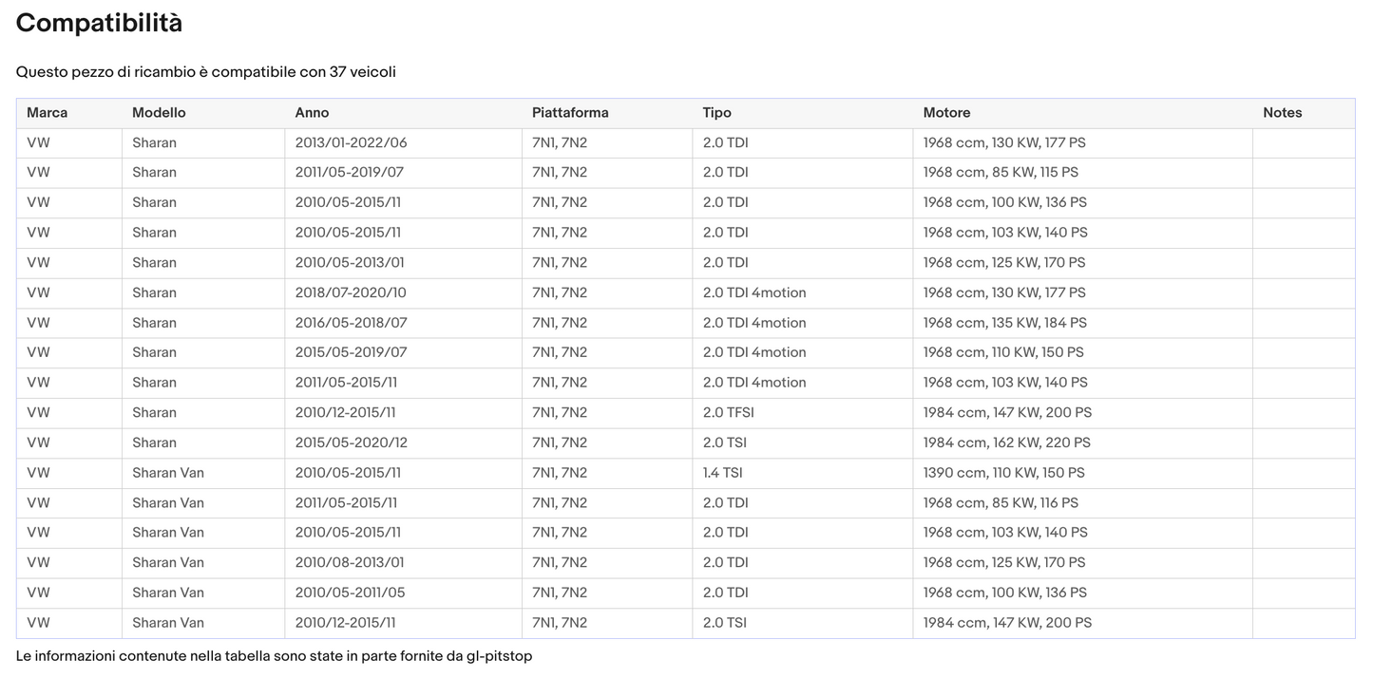This screenshot has height=678, width=1373.
Task: Select the 1984 ccm, 162 KW, 220 PS cell
Action: (x=1006, y=443)
